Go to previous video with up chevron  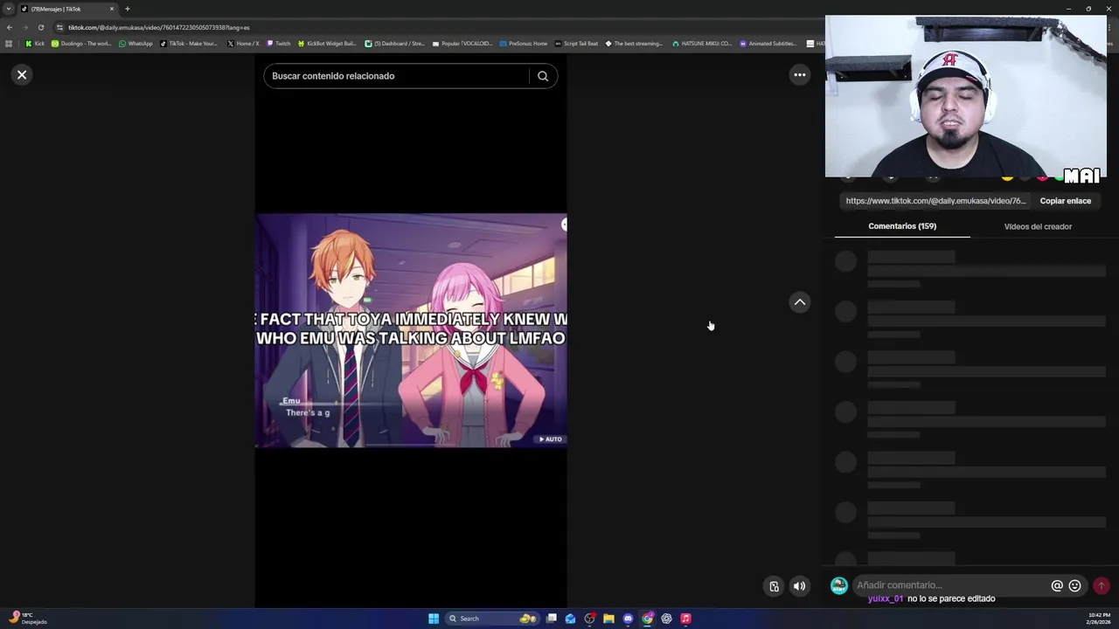(799, 302)
